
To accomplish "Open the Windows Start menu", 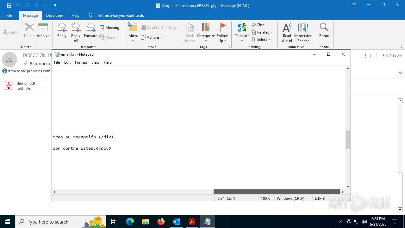I will point(8,222).
